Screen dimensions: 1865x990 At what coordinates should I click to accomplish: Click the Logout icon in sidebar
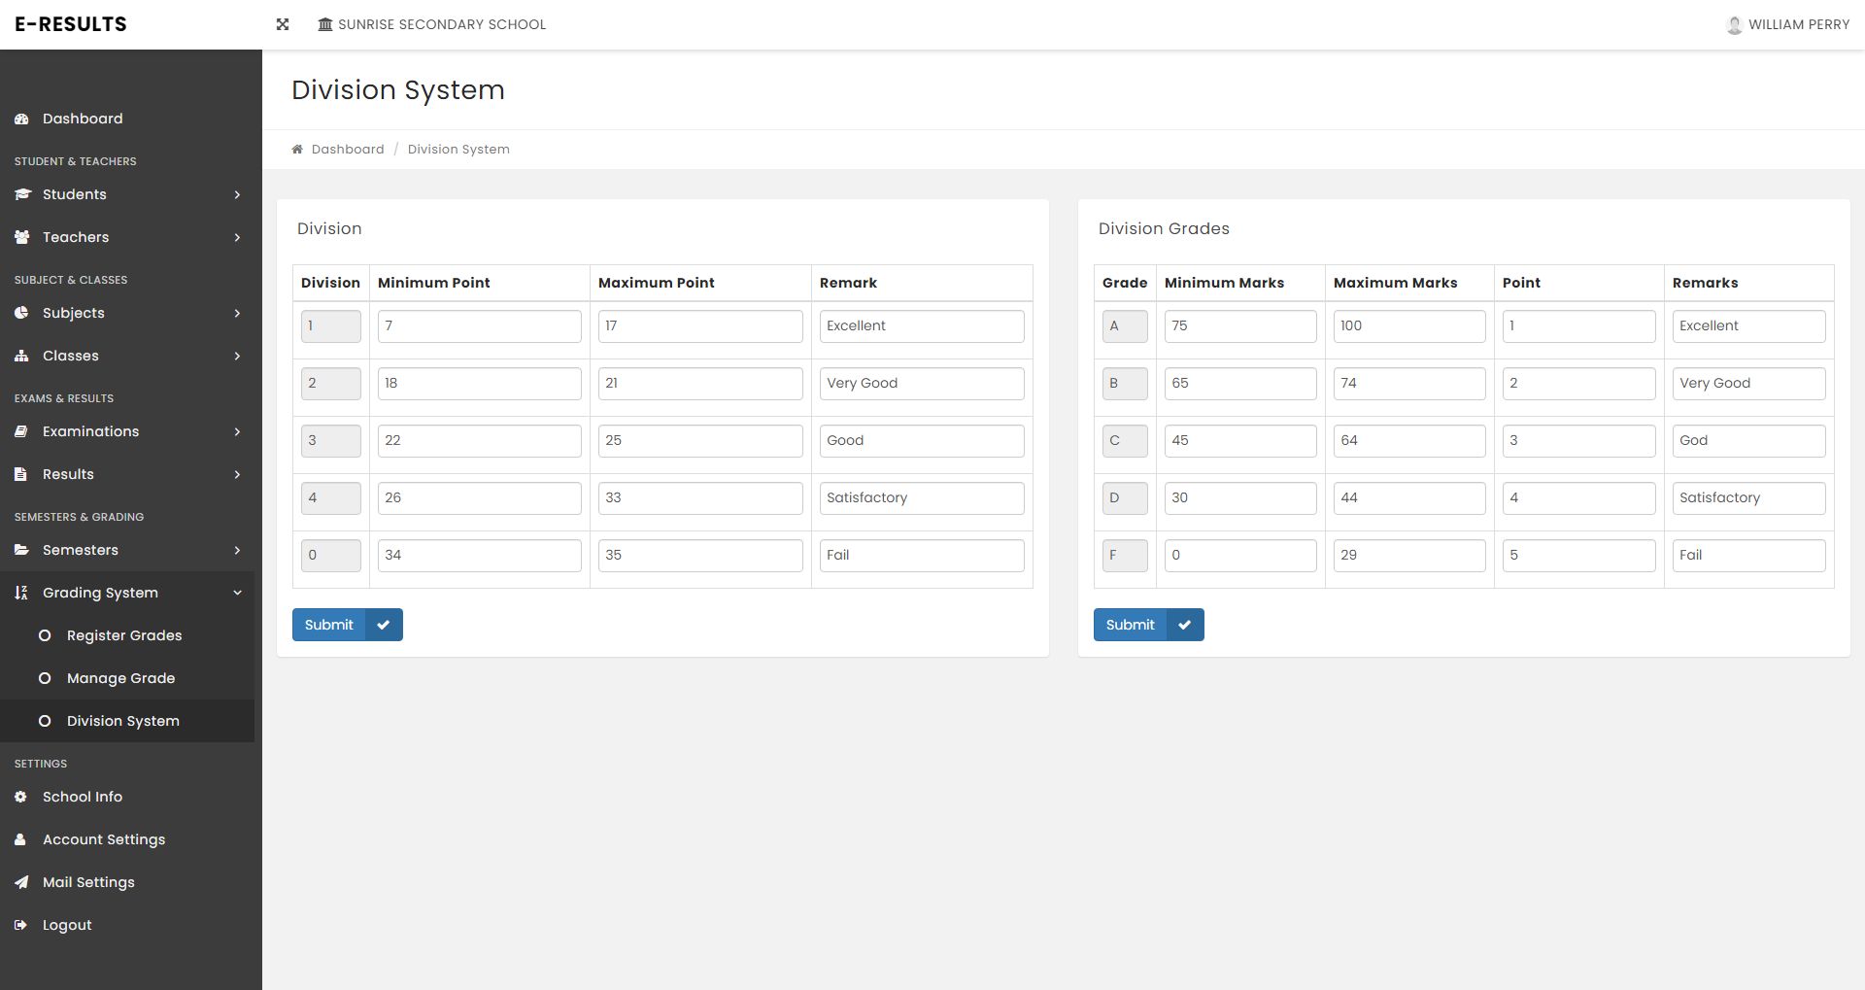[21, 925]
